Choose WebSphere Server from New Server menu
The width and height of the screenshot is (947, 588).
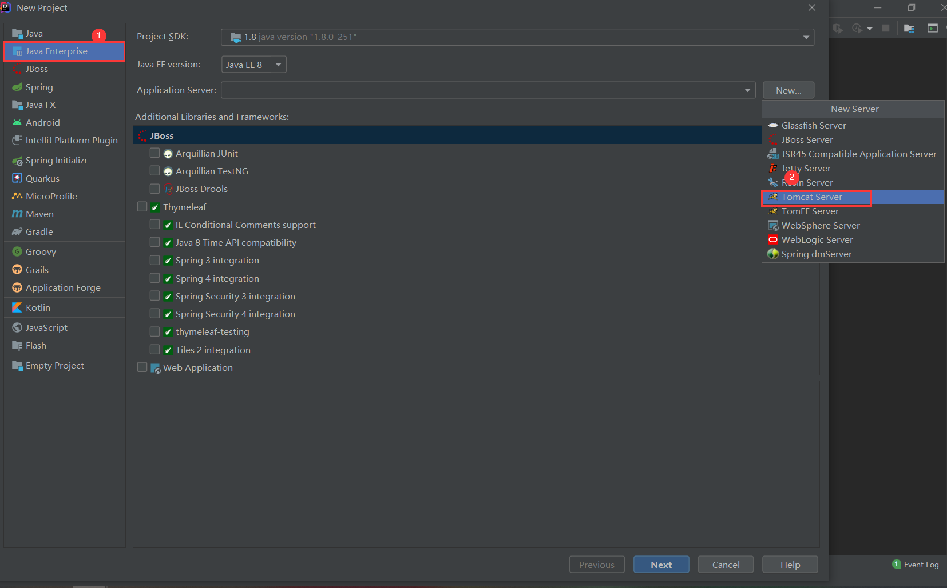[x=853, y=225]
